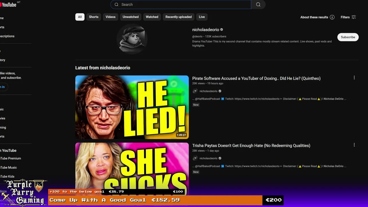Screen dimensions: 368x207
Task: Click the New badge under Pirate Software video
Action: [196, 105]
